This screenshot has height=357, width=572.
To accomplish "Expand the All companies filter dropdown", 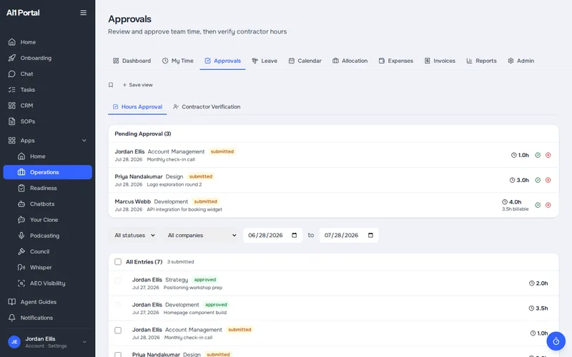I will coord(202,236).
